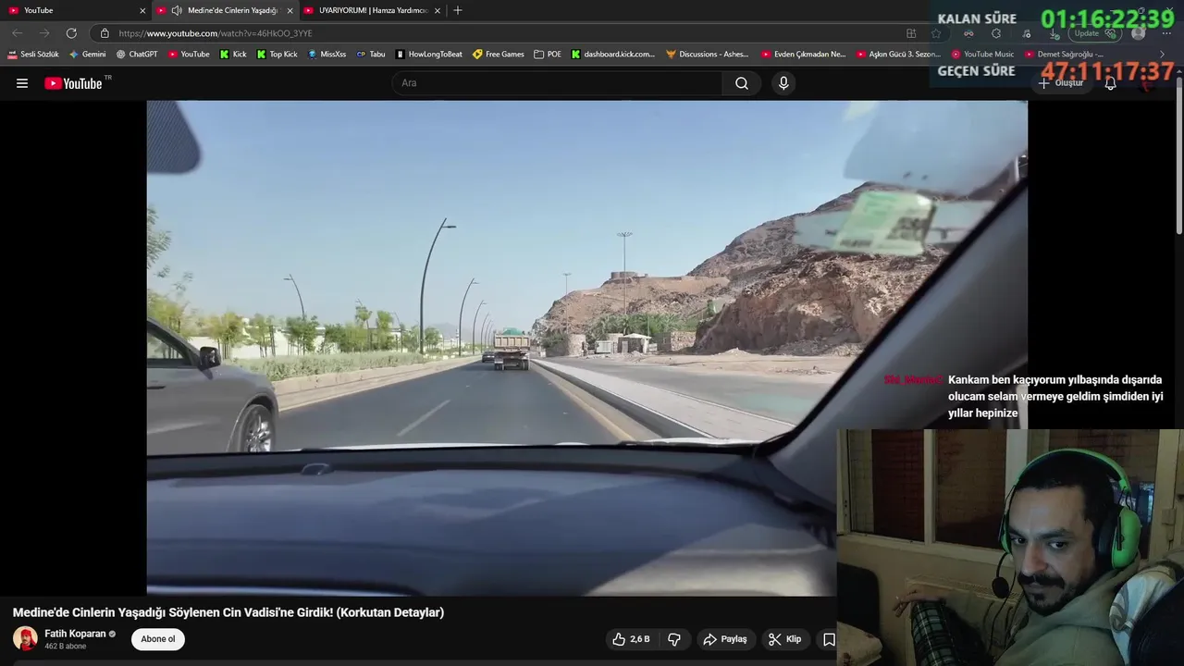This screenshot has height=666, width=1184.
Task: Open the browser profile avatar
Action: pos(1139,33)
